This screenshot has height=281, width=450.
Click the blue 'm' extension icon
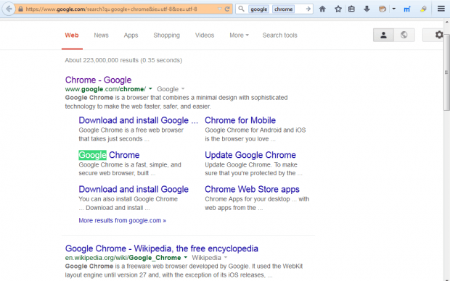click(x=407, y=9)
